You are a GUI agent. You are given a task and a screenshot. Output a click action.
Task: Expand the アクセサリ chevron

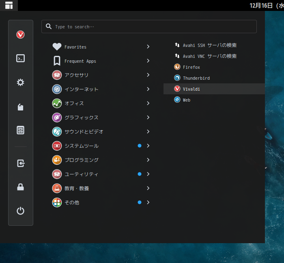(x=148, y=75)
